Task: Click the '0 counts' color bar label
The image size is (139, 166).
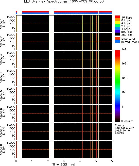Action: [x=127, y=121]
